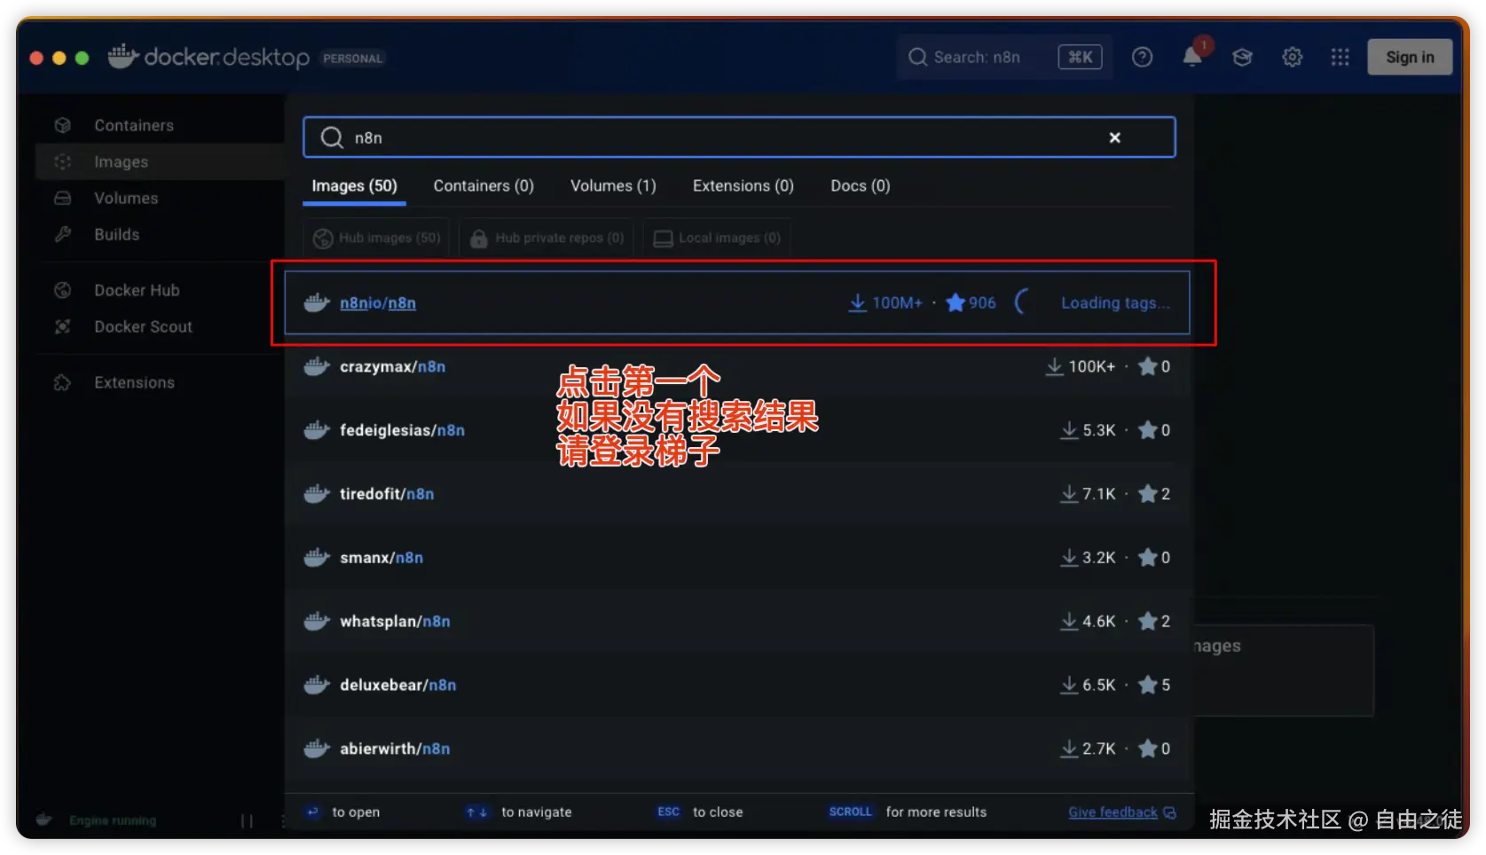The height and width of the screenshot is (855, 1486).
Task: Click the star icon on n8nio/n8n row
Action: click(955, 302)
